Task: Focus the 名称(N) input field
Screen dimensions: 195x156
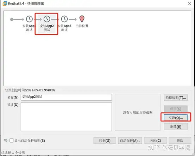Action: [66, 97]
